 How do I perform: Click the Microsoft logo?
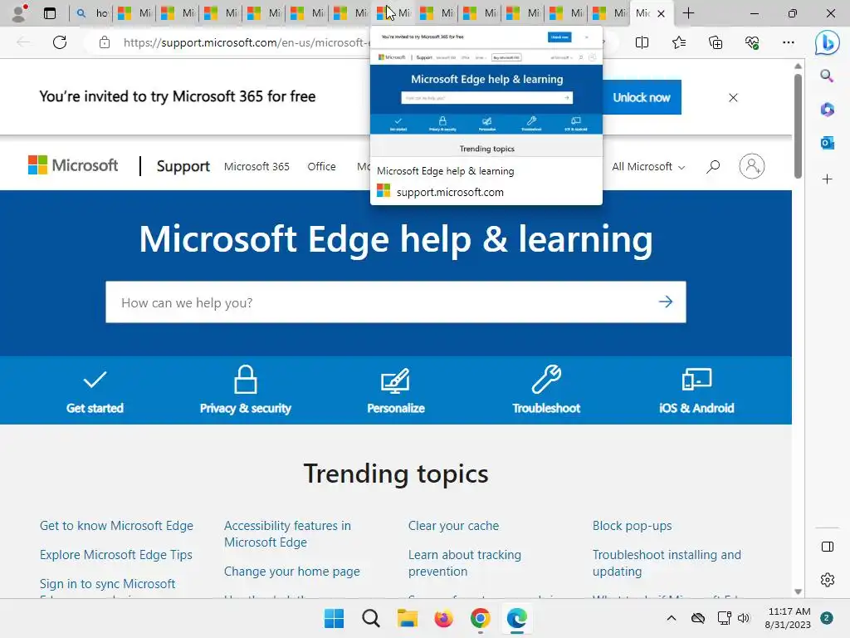(x=73, y=165)
